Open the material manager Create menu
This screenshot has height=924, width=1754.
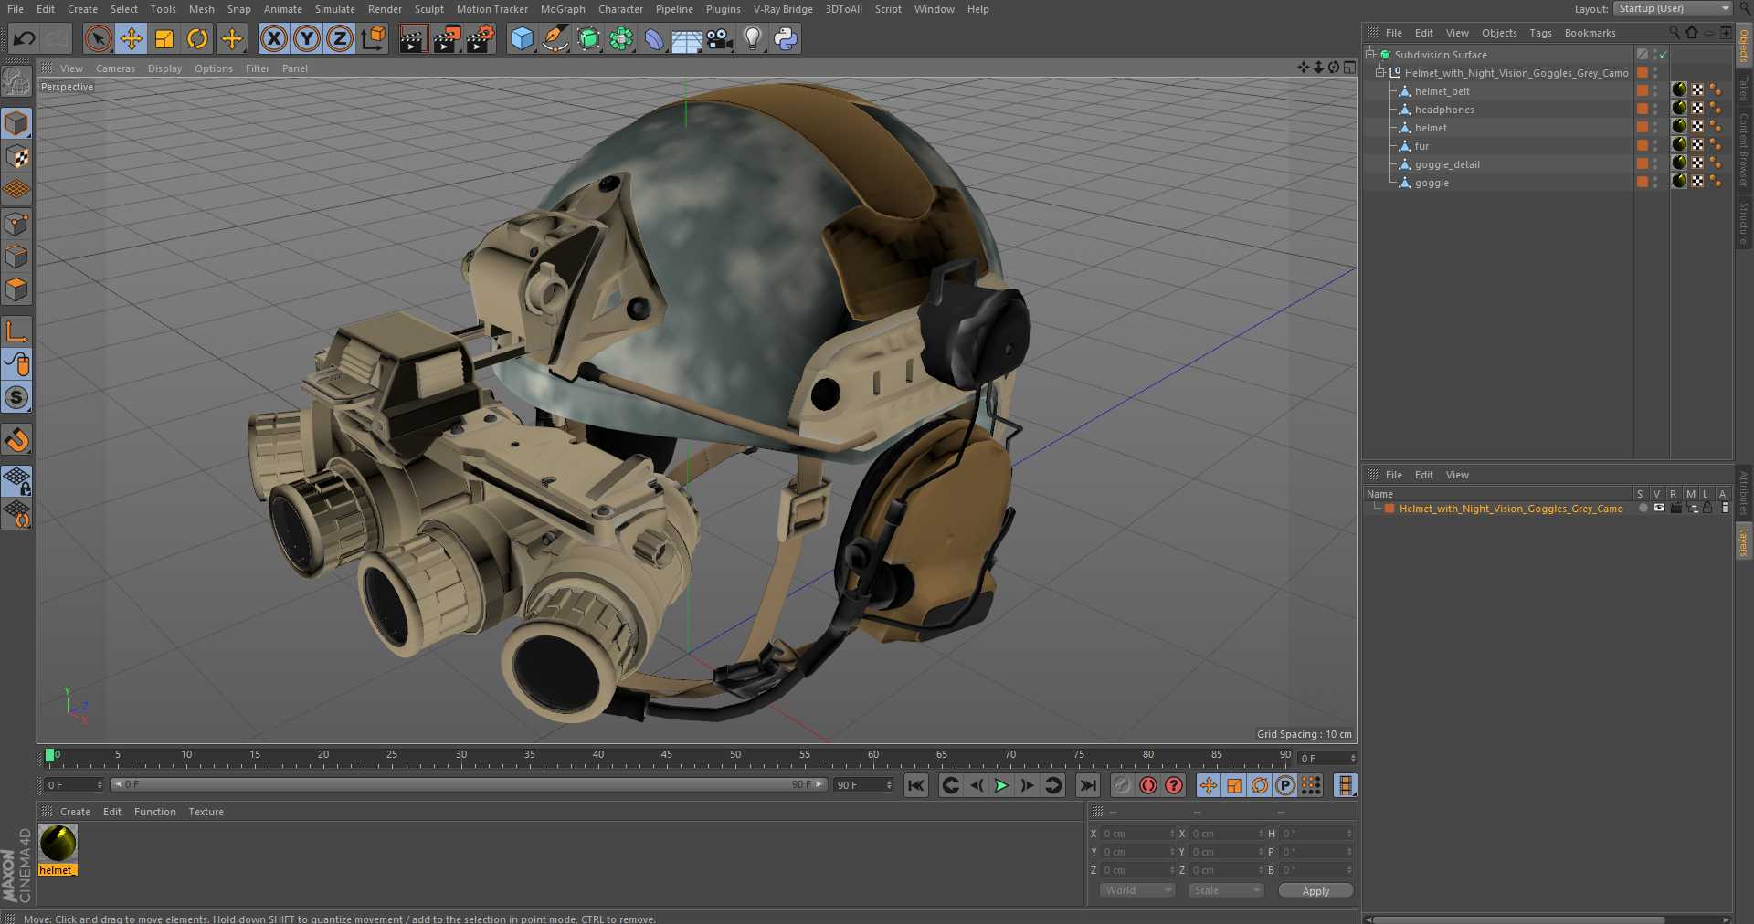pos(75,812)
